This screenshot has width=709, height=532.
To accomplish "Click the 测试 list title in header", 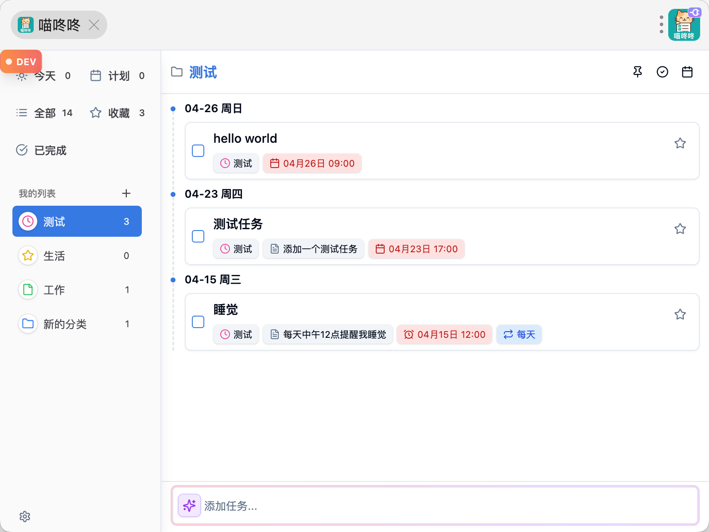I will pyautogui.click(x=203, y=72).
